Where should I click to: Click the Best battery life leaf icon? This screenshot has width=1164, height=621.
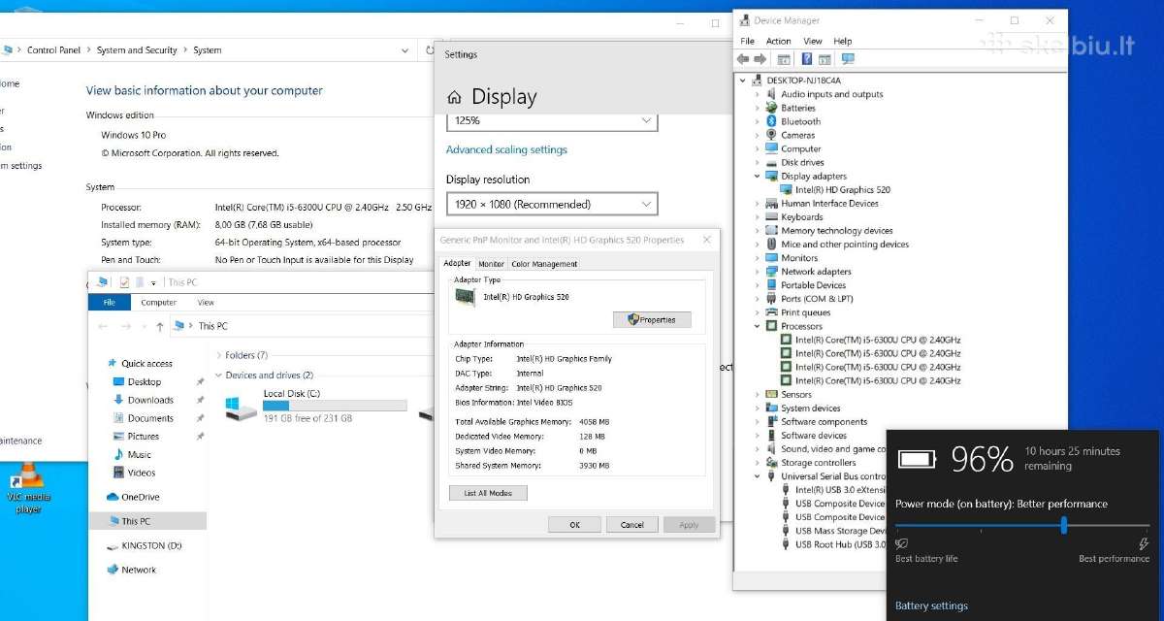pos(902,544)
